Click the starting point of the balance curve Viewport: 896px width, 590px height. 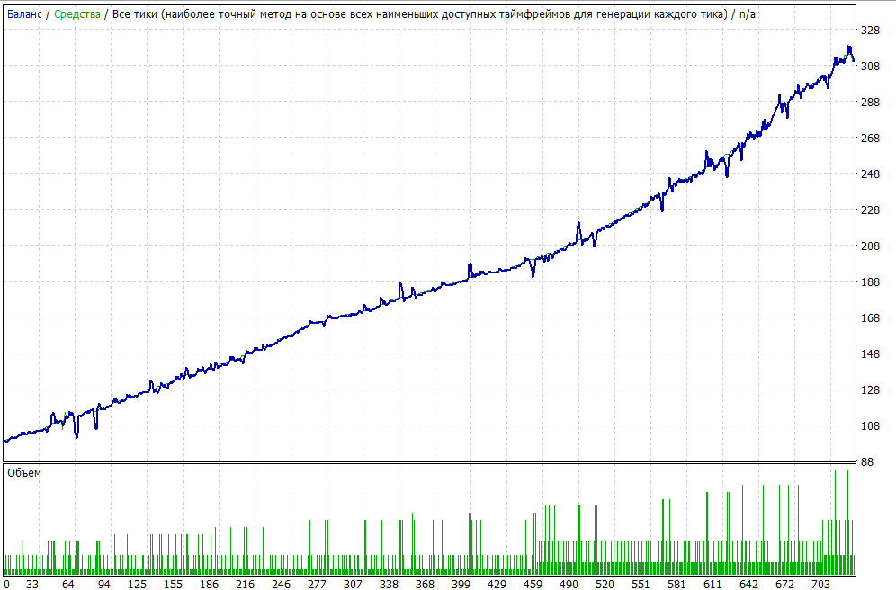point(5,441)
